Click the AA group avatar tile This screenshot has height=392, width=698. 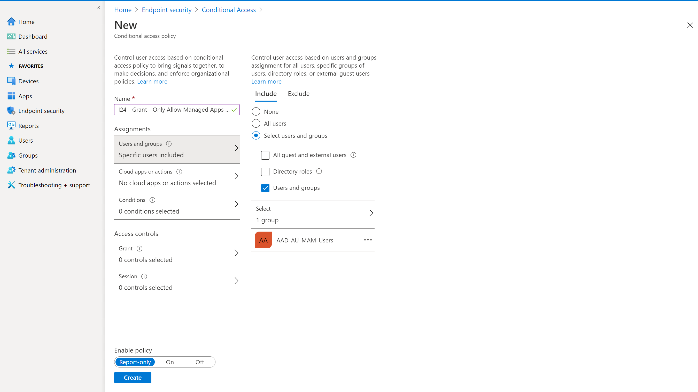pos(263,240)
